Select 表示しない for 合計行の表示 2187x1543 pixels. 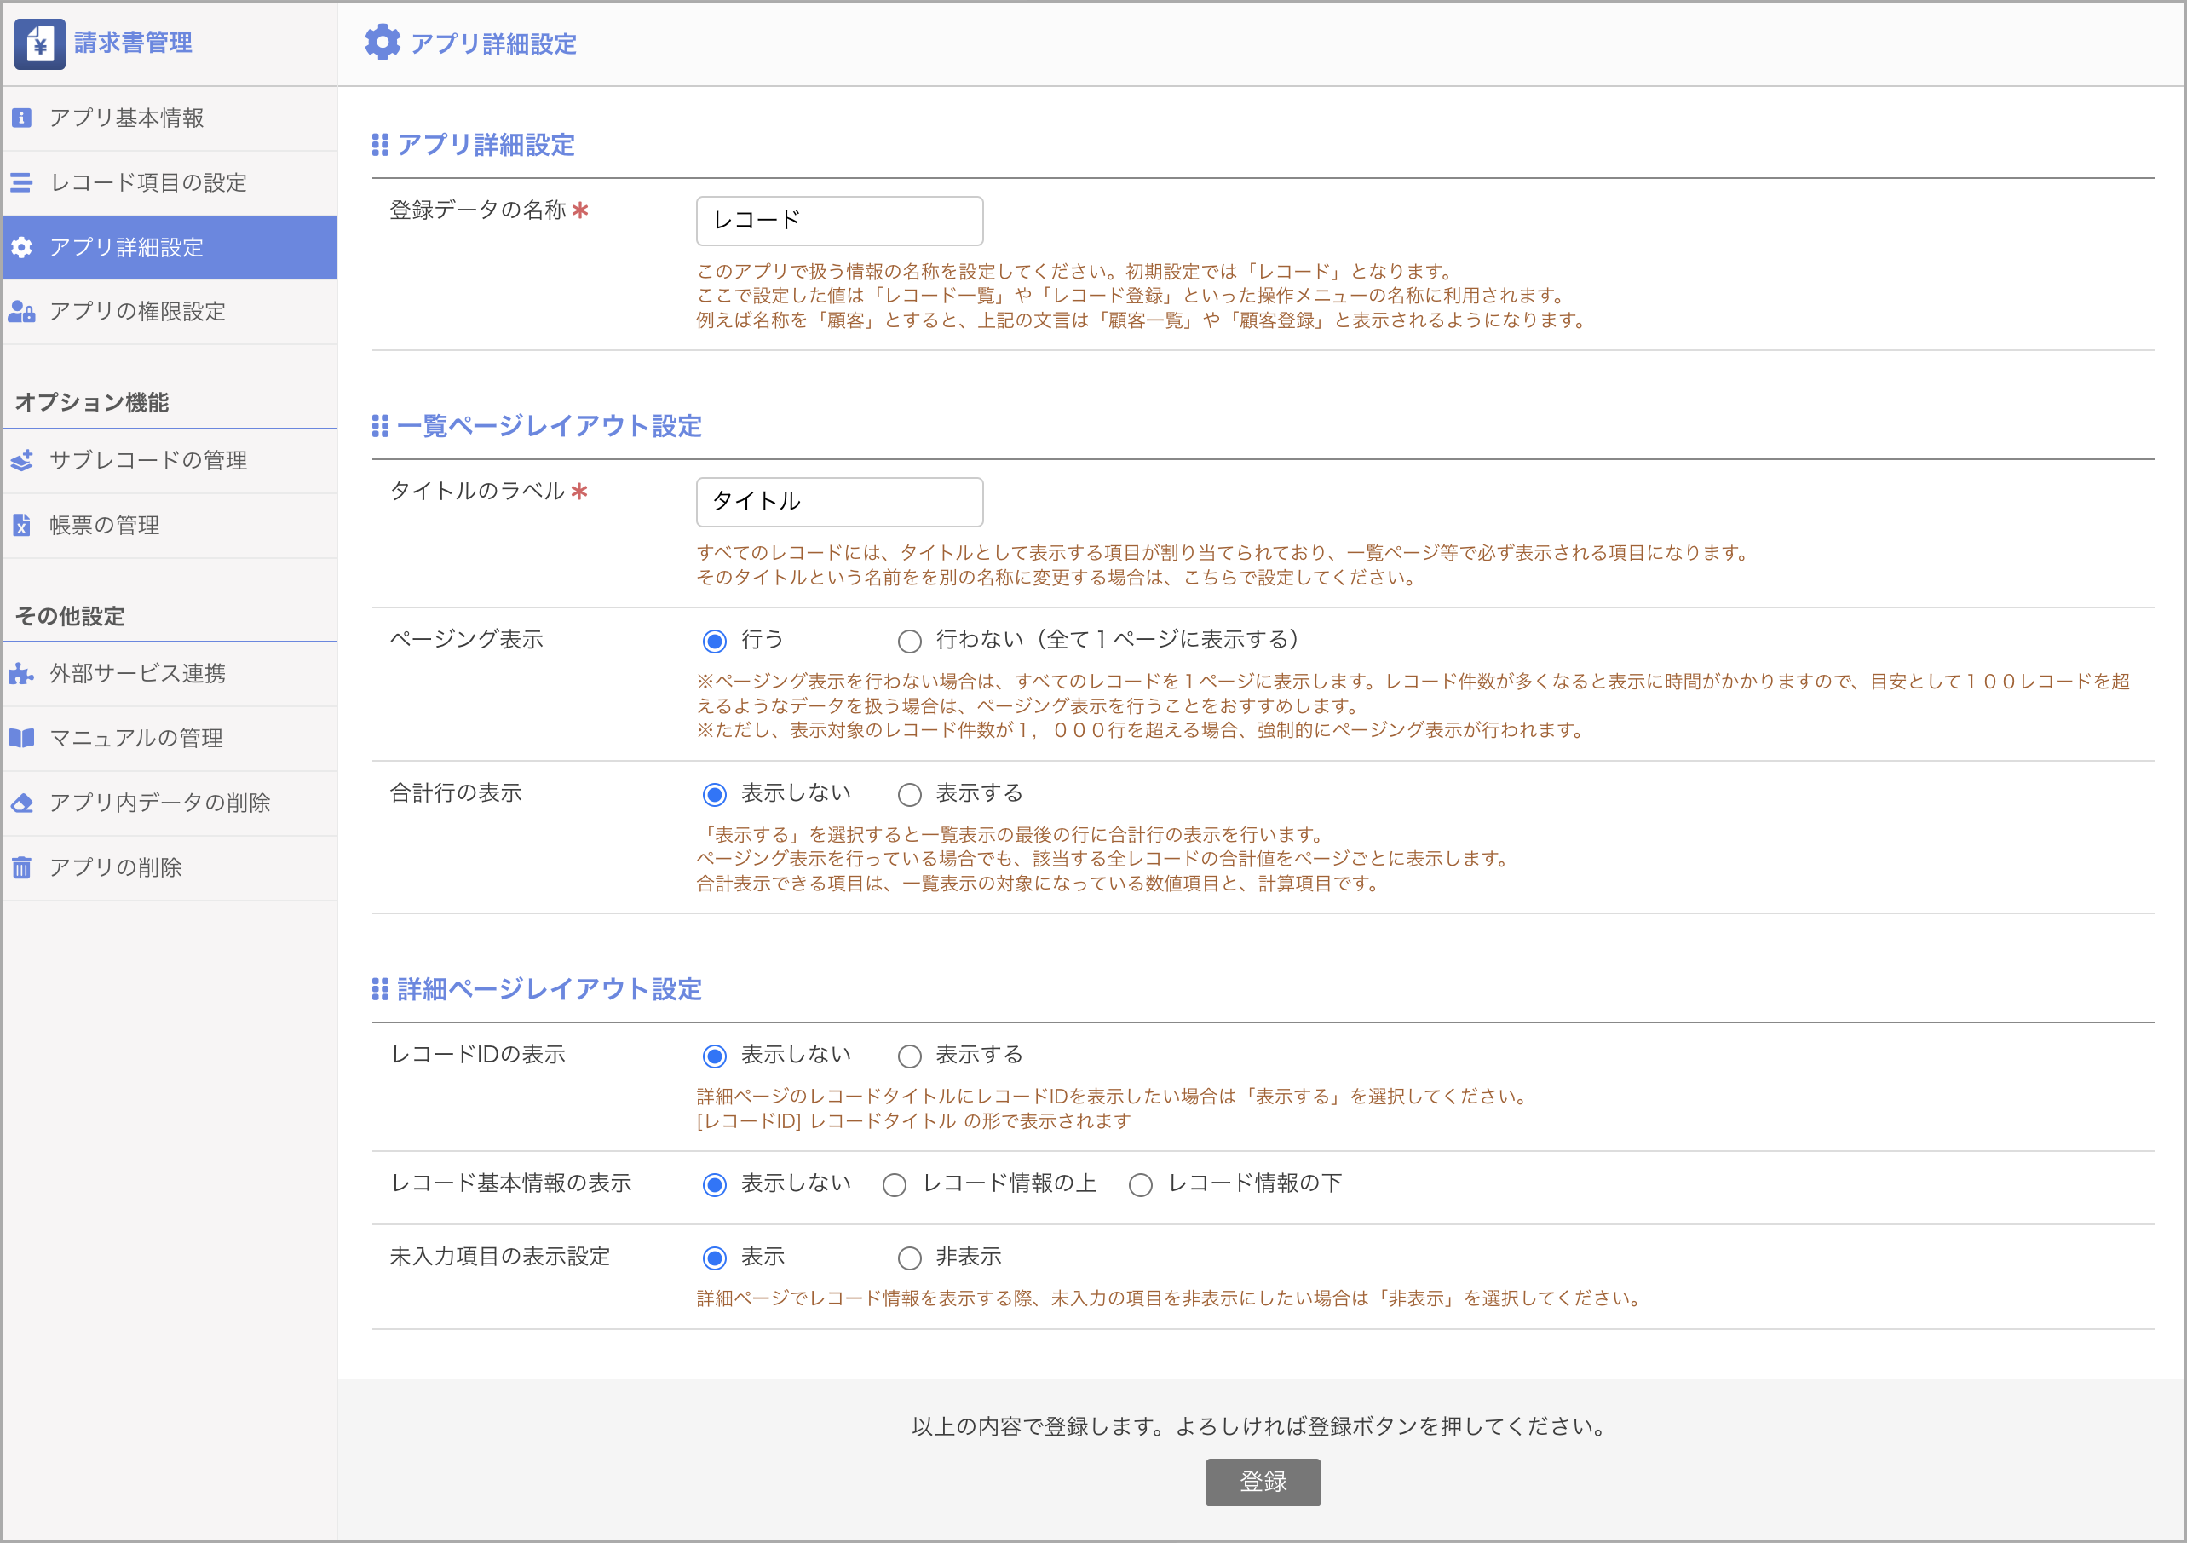point(715,794)
